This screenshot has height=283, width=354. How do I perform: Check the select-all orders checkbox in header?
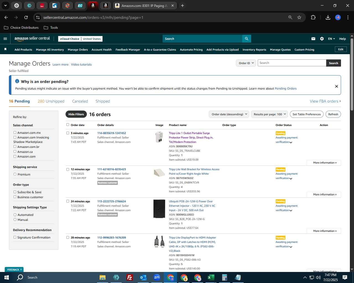click(x=68, y=125)
